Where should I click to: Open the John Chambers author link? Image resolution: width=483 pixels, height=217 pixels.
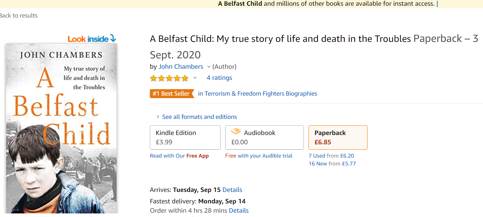181,67
